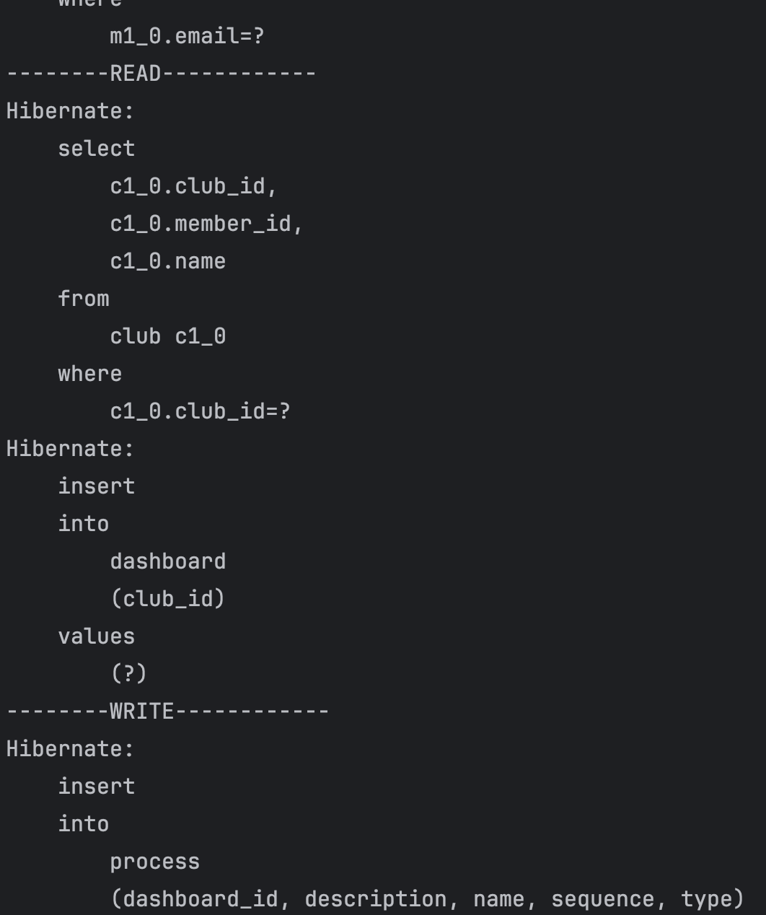
Task: Click the (club_id) column list
Action: pyautogui.click(x=167, y=599)
